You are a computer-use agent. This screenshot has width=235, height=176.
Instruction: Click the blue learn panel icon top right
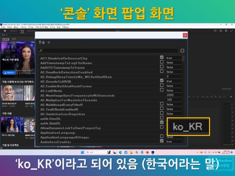(x=215, y=31)
